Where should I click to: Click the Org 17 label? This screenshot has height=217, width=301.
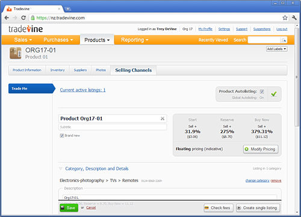click(x=187, y=29)
